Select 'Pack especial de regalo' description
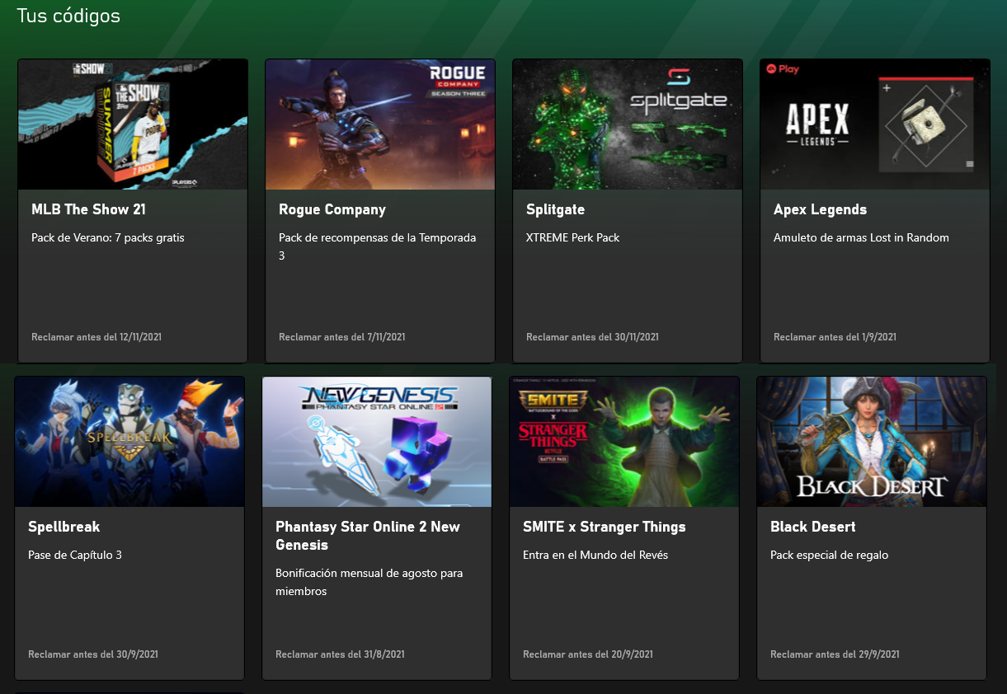This screenshot has width=1007, height=694. (829, 555)
